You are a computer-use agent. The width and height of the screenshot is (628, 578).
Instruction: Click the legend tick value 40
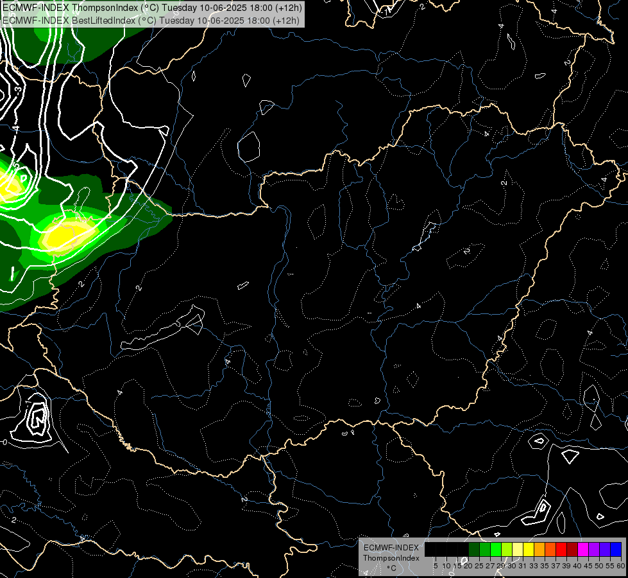(x=577, y=566)
